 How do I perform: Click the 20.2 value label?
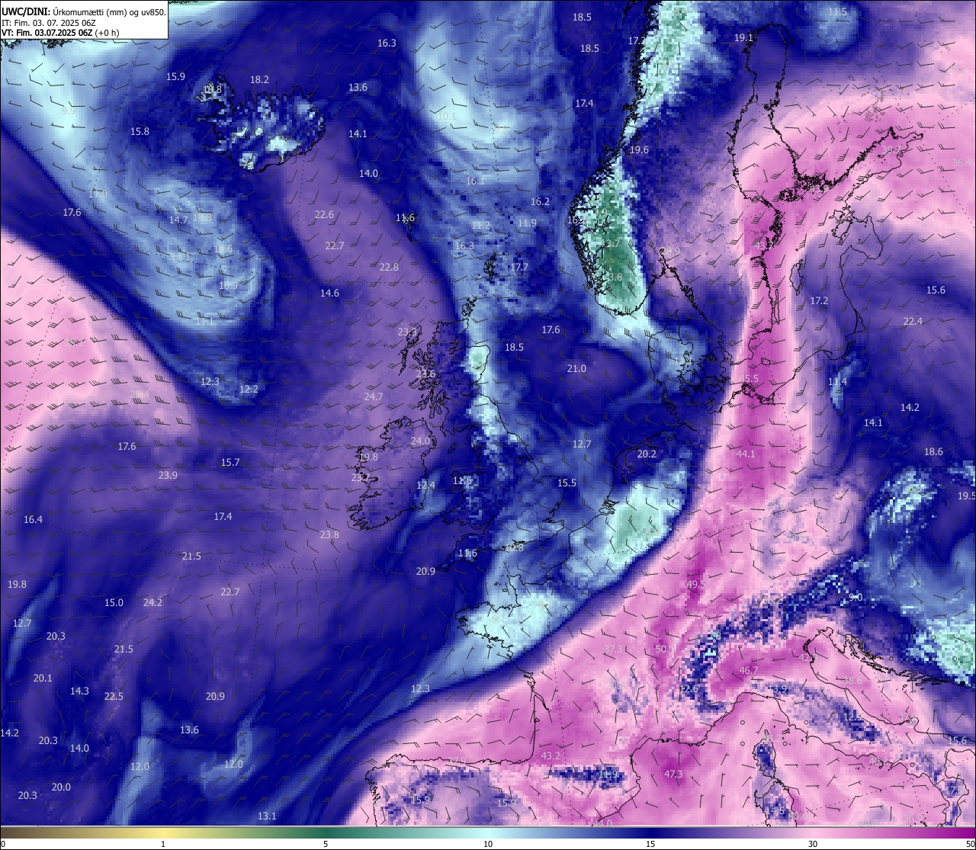click(x=647, y=454)
